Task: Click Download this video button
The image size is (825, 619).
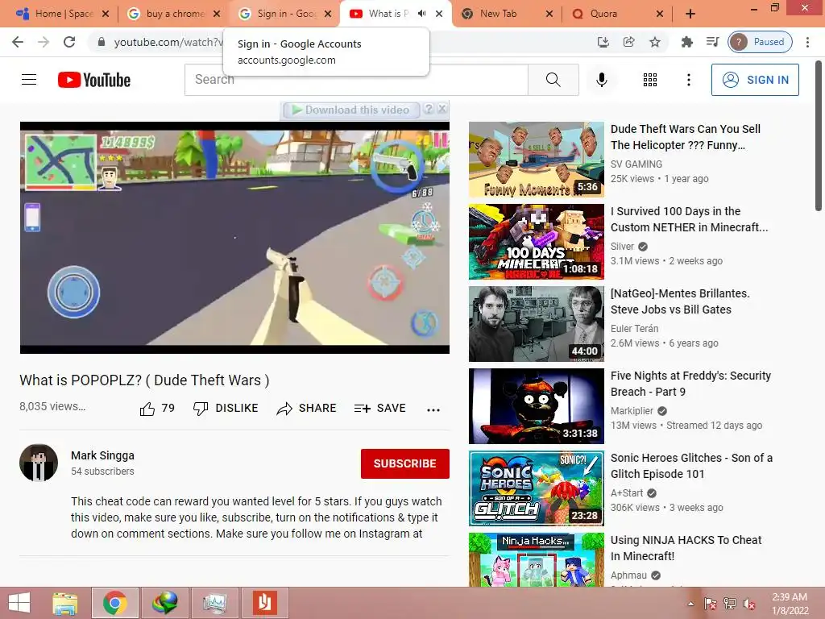Action: coord(351,110)
